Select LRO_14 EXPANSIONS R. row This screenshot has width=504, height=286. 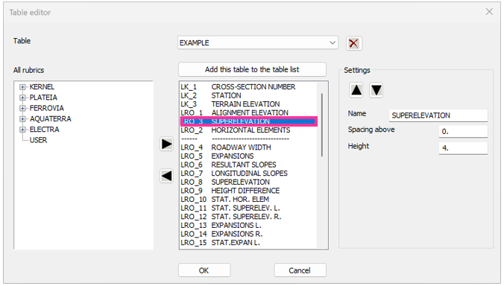248,234
